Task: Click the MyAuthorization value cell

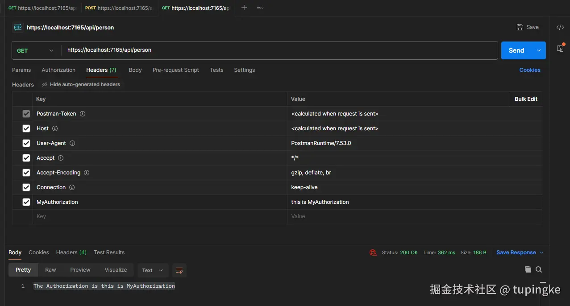Action: coord(415,202)
